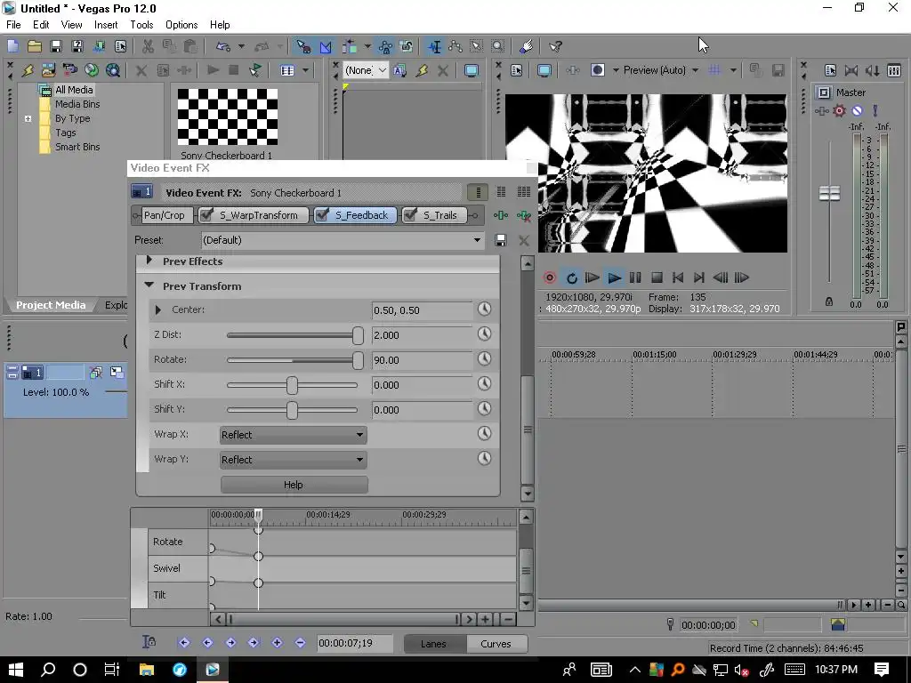Toggle Loop Playback in preview transport
Screen dimensions: 911x683
tap(572, 277)
